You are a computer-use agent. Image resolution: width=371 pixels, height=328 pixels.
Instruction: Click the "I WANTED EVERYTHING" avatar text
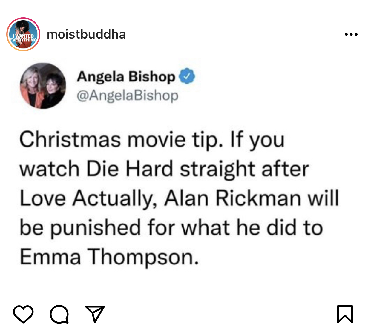pos(23,38)
